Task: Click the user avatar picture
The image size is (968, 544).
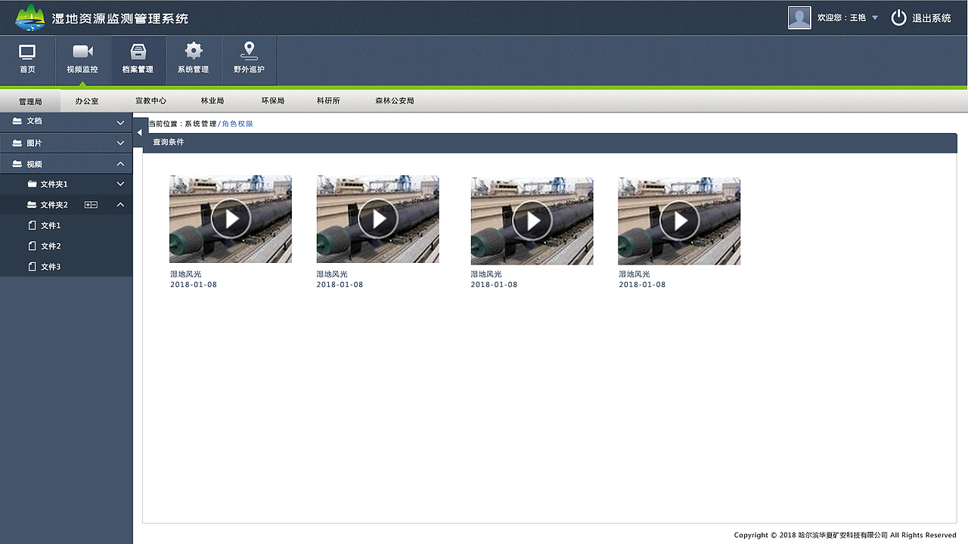Action: click(799, 17)
